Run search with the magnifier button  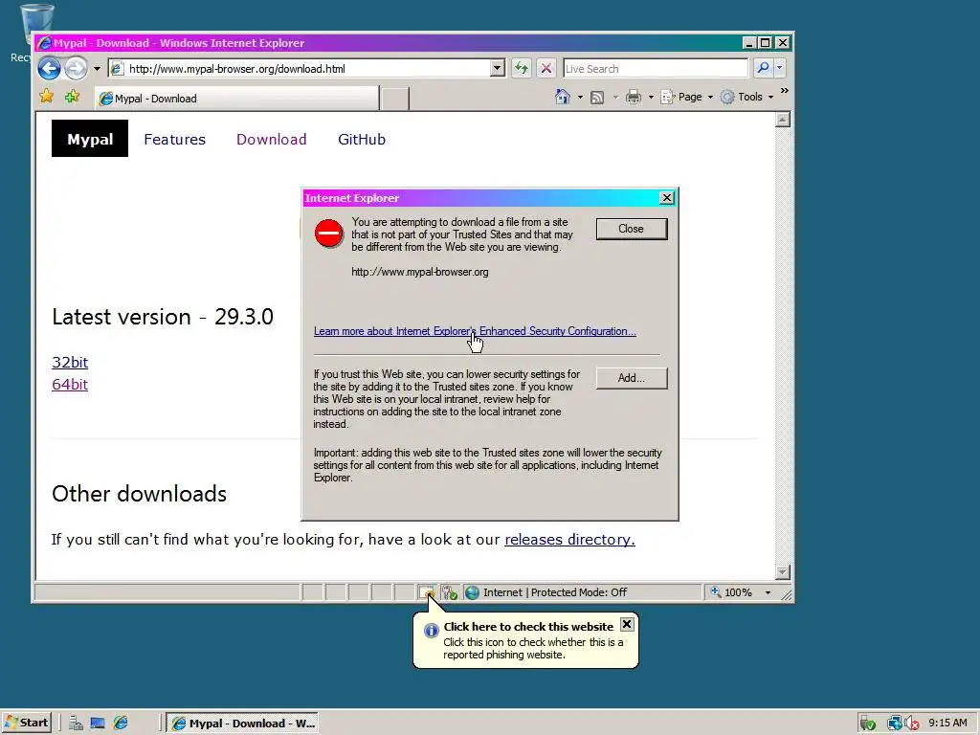pyautogui.click(x=763, y=68)
